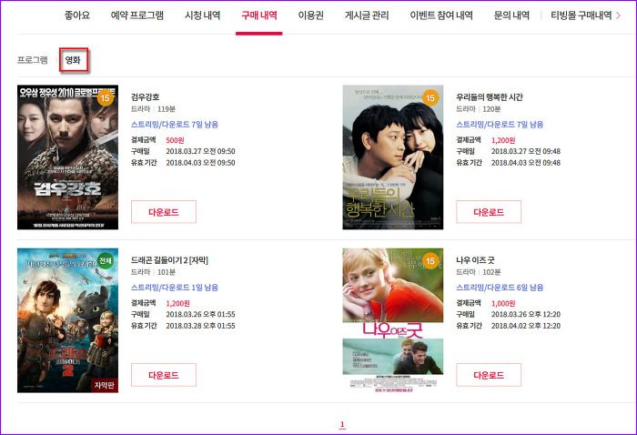Image resolution: width=637 pixels, height=435 pixels.
Task: Select the 프로그램 sub-tab
Action: tap(33, 60)
